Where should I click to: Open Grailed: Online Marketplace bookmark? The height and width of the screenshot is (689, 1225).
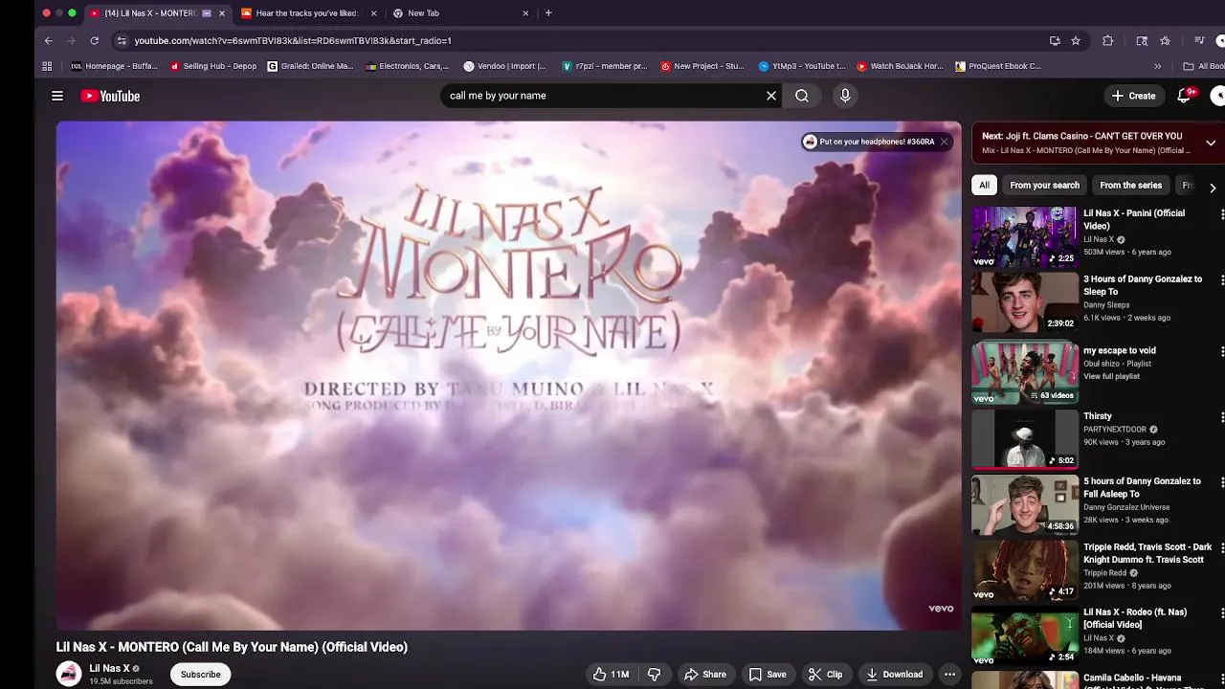pos(310,67)
